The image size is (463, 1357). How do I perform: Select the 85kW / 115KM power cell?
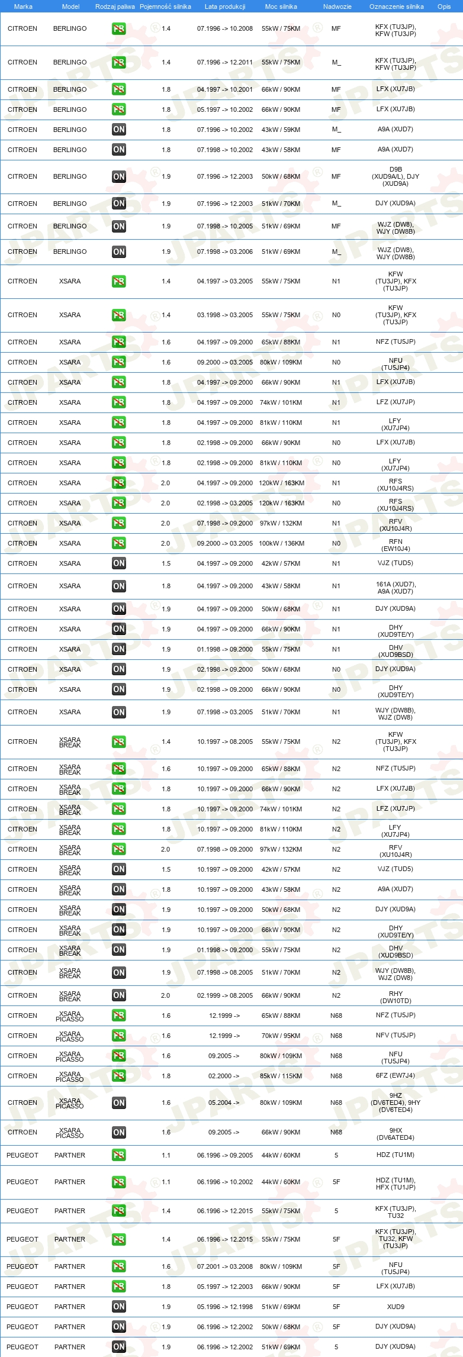[281, 1076]
